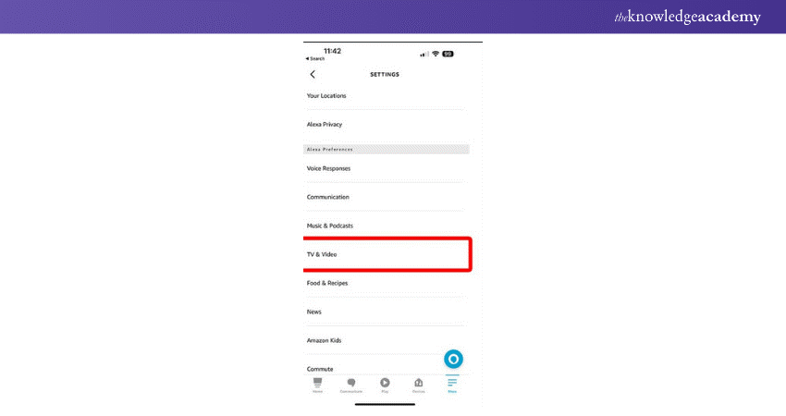Click the Wi-Fi status icon
This screenshot has width=786, height=416.
[436, 54]
